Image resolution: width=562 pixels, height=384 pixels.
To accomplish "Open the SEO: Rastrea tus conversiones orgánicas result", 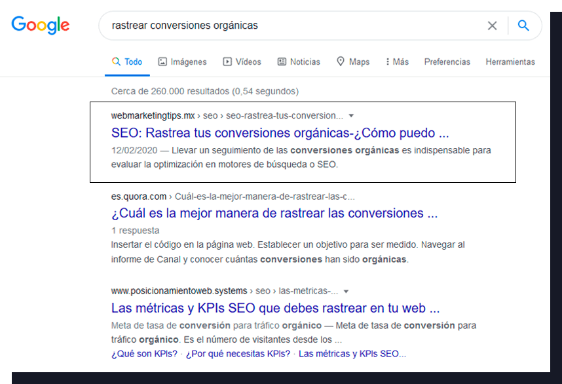I will pyautogui.click(x=280, y=133).
